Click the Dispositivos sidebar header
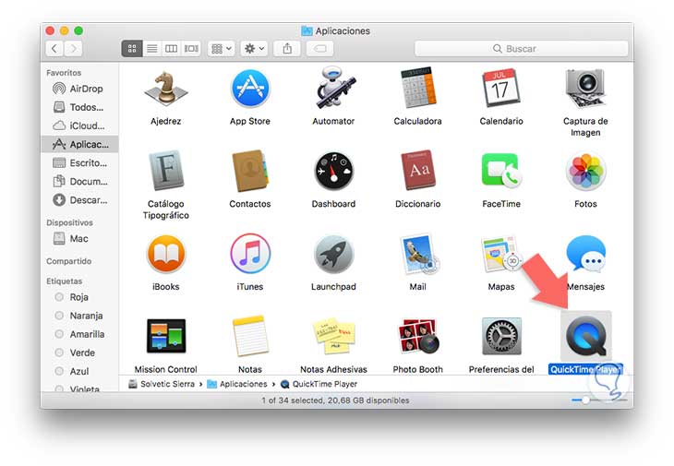The image size is (674, 466). pos(69,222)
